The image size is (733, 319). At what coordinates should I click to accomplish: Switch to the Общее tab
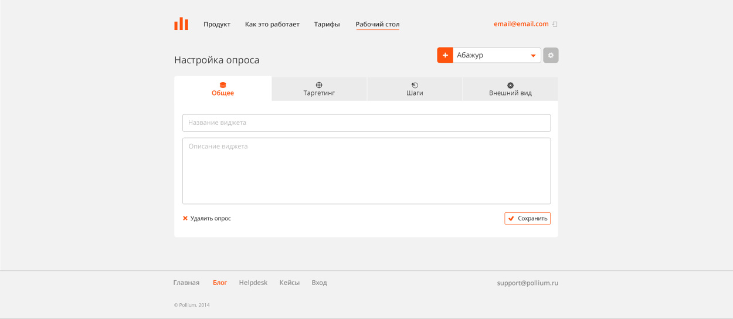(x=223, y=89)
